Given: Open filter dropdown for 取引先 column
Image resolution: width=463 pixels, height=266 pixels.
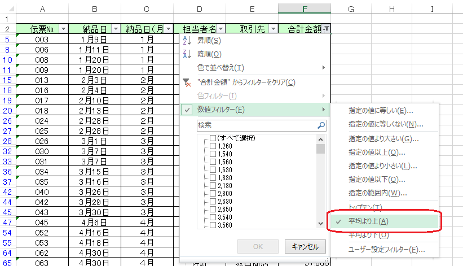Looking at the screenshot, I should click(274, 29).
